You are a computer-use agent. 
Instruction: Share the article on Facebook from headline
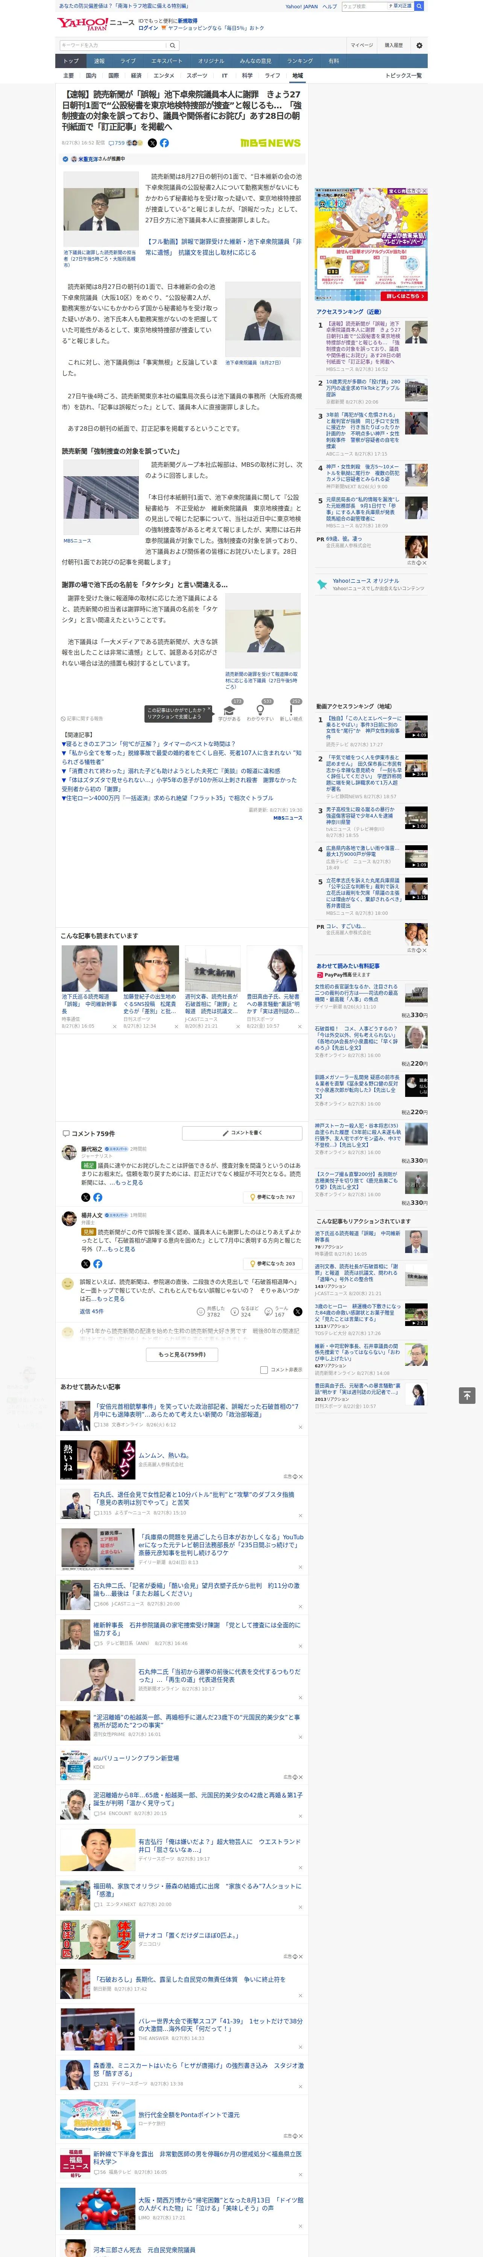[164, 143]
